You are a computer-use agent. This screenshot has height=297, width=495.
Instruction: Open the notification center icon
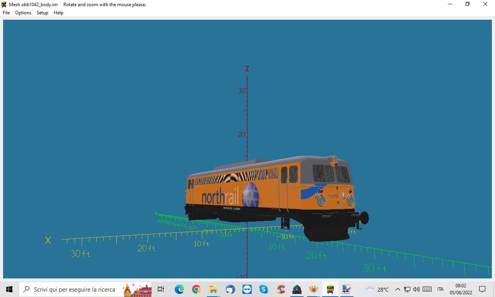[482, 289]
